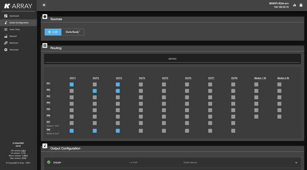Image resolution: width=307 pixels, height=170 pixels.
Task: Click the brightness theme toggle icon
Action: (44, 5)
